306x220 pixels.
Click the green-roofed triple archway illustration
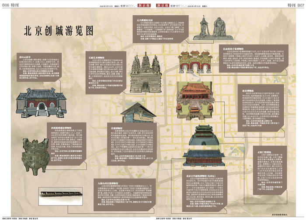point(195,62)
